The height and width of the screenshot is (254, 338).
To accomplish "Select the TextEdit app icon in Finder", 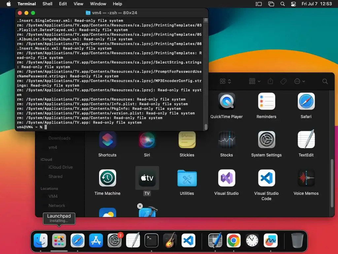I will click(x=306, y=139).
